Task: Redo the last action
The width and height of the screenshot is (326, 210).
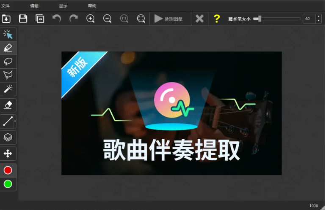Action: click(x=73, y=19)
